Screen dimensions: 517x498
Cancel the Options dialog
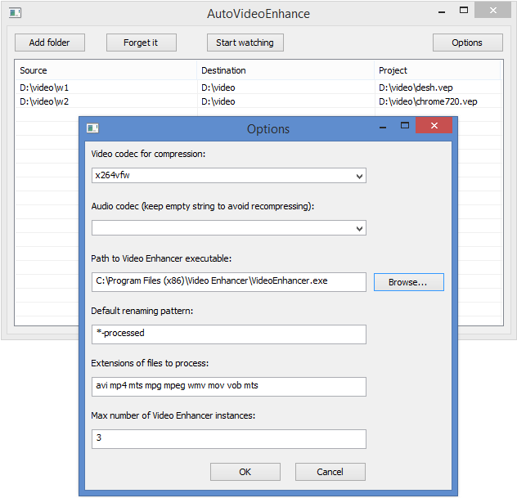pyautogui.click(x=330, y=472)
